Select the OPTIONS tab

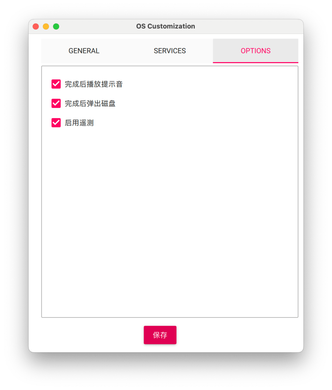[256, 51]
